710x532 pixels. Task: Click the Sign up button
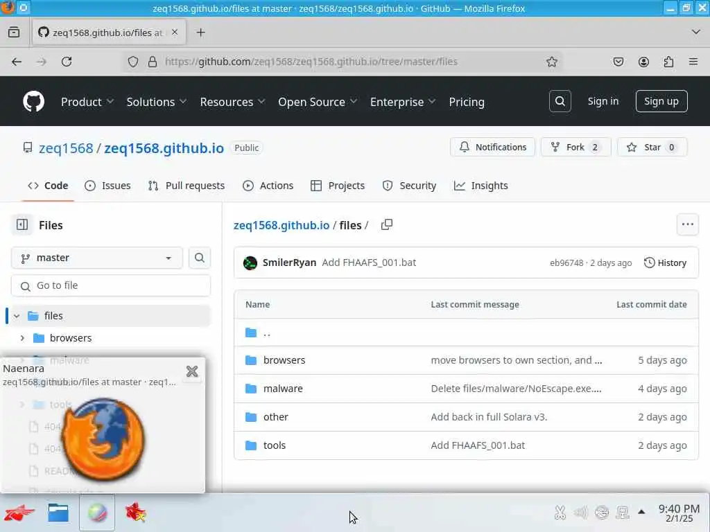[661, 101]
